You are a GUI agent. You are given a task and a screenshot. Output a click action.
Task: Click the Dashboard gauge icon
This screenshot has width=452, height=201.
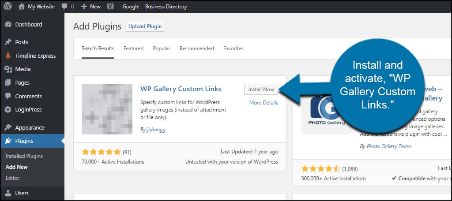point(8,25)
